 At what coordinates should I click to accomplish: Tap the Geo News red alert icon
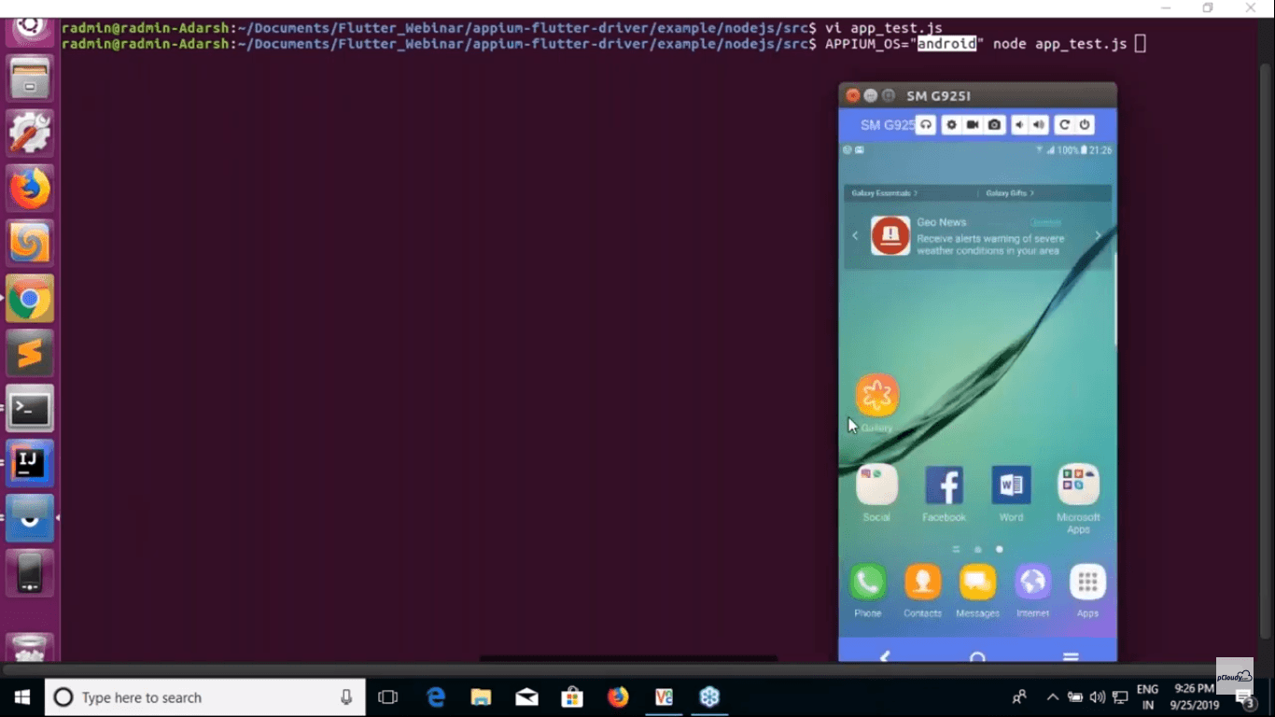click(x=890, y=235)
